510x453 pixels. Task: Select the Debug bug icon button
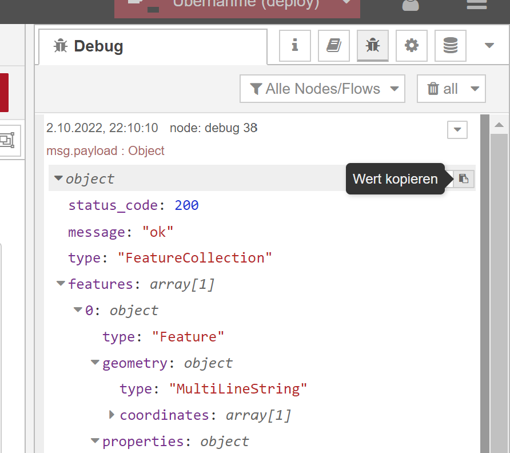[x=372, y=46]
